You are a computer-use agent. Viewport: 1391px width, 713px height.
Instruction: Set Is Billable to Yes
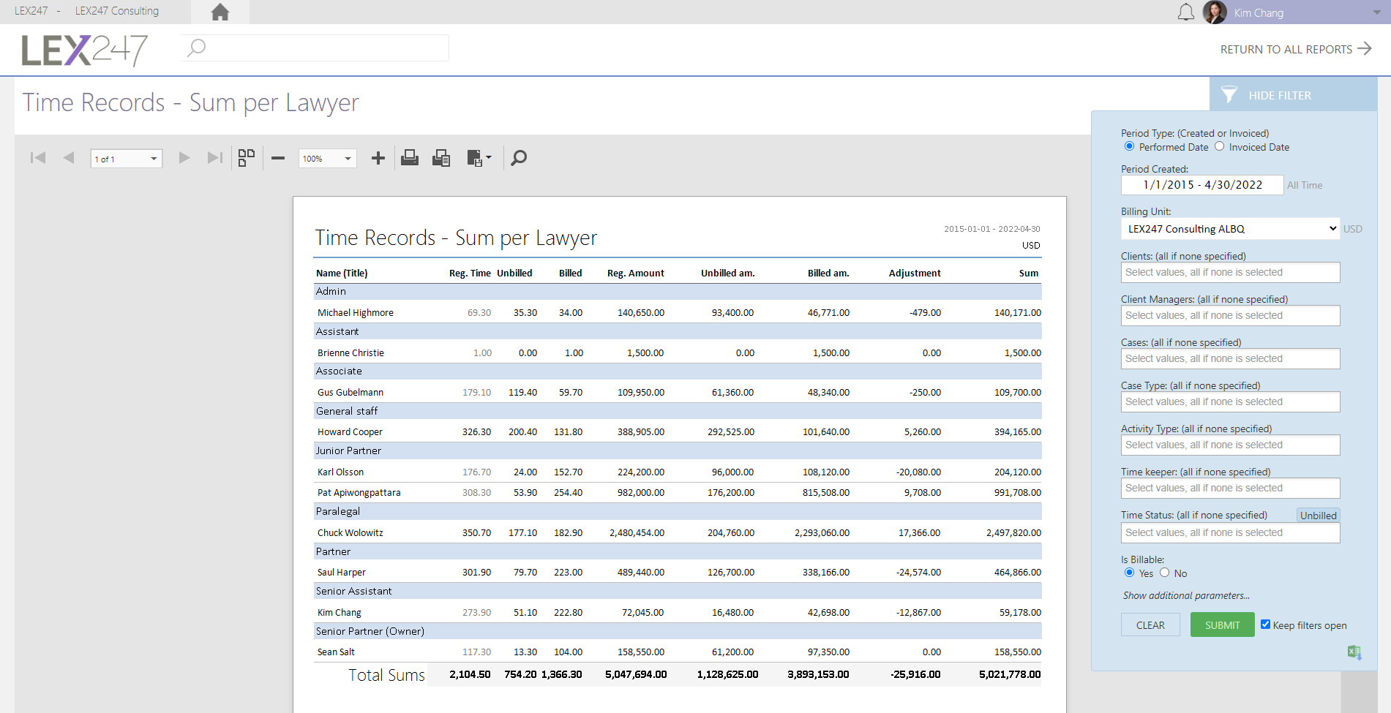click(x=1129, y=573)
